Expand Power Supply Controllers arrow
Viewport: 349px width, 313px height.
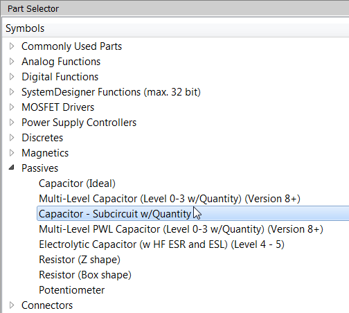click(12, 123)
